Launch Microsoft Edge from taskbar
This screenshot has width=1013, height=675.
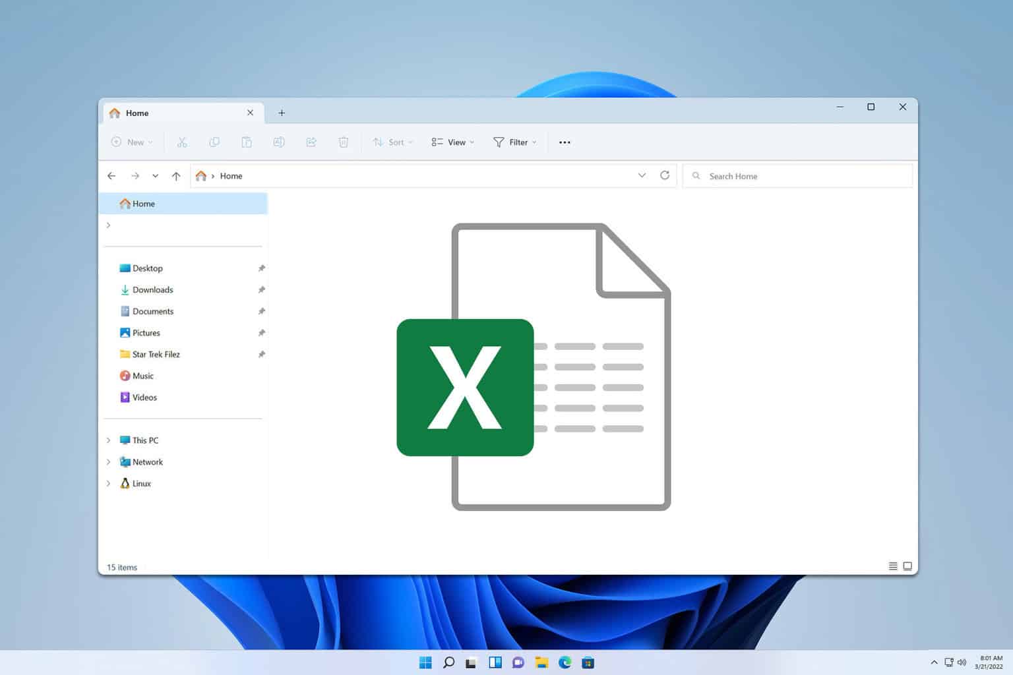(x=565, y=662)
